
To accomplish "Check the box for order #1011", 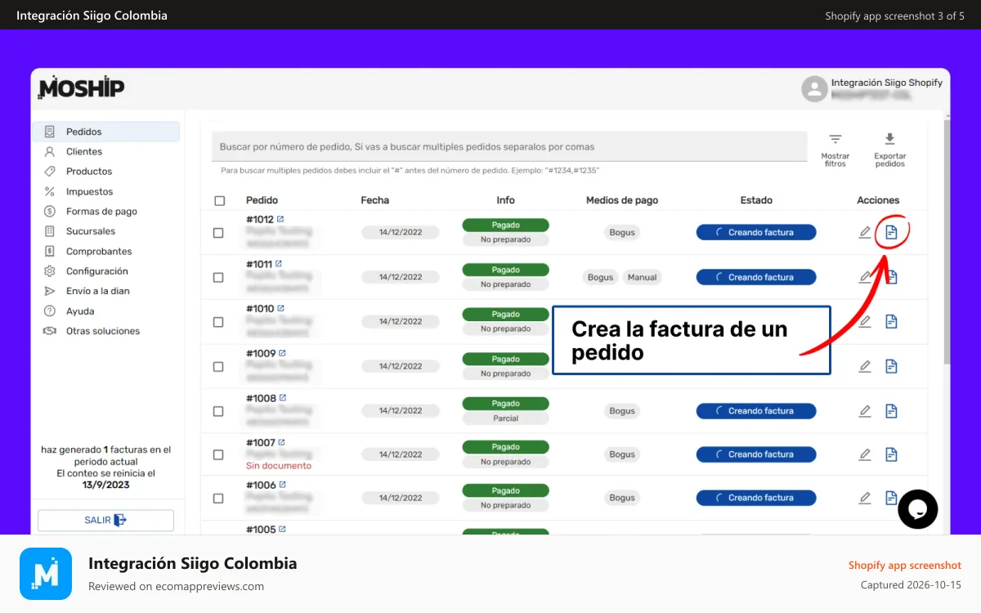I will pyautogui.click(x=218, y=278).
